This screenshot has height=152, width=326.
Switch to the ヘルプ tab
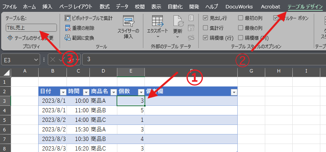[212, 6]
